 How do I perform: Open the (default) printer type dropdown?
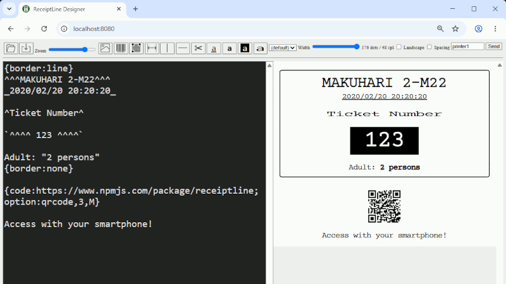pos(283,48)
